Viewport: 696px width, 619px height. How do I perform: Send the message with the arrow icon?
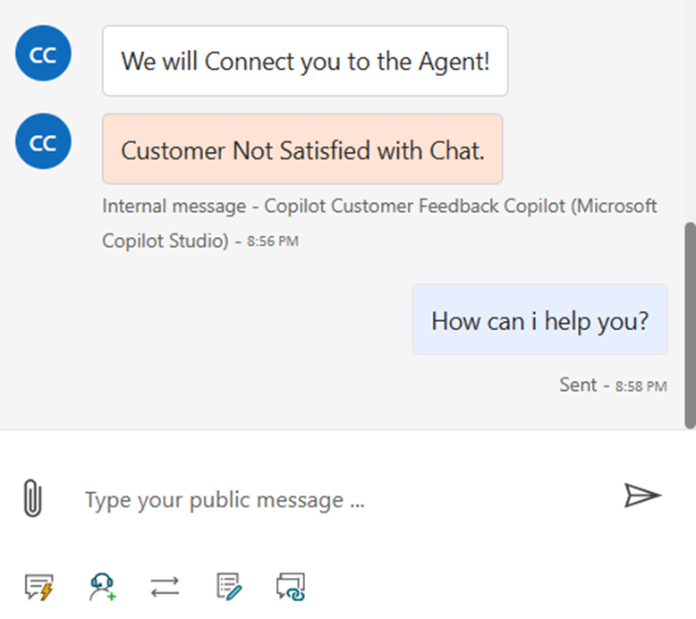coord(641,495)
